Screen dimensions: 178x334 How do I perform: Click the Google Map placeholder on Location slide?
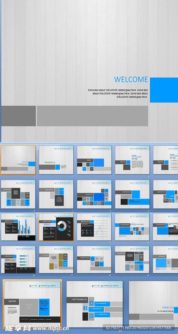pyautogui.click(x=29, y=307)
